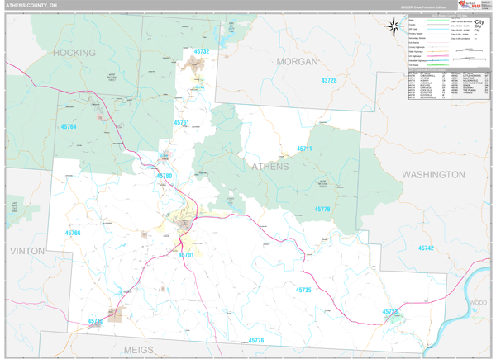Select the 45778 ZIP code label

(322, 209)
